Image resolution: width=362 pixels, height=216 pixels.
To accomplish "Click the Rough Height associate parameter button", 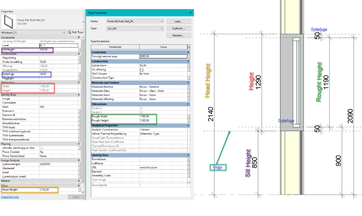I will (189, 121).
